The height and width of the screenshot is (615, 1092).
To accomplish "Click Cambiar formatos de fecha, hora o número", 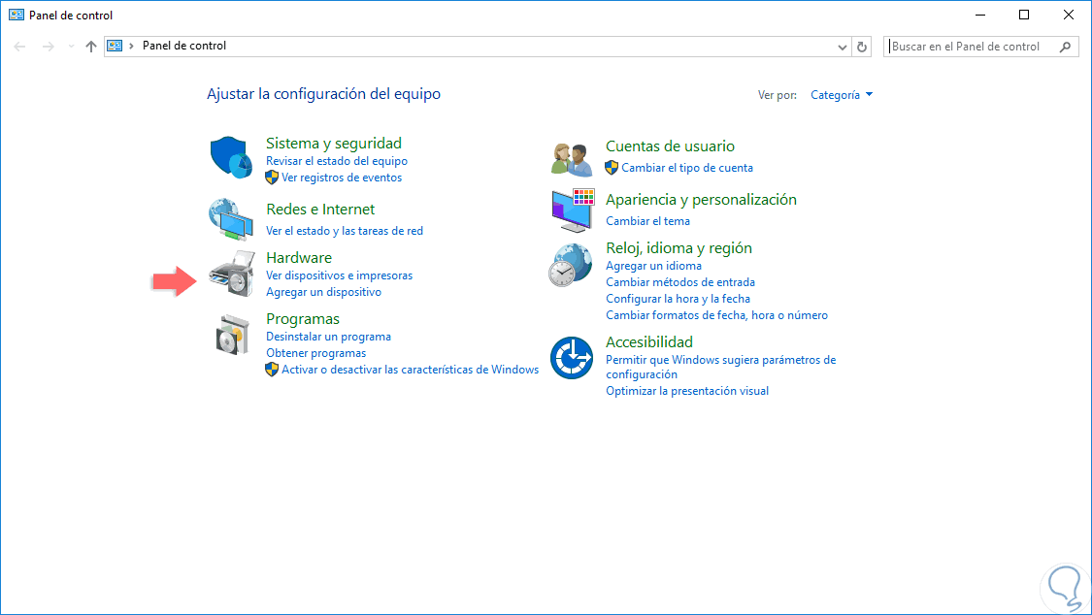I will click(716, 315).
